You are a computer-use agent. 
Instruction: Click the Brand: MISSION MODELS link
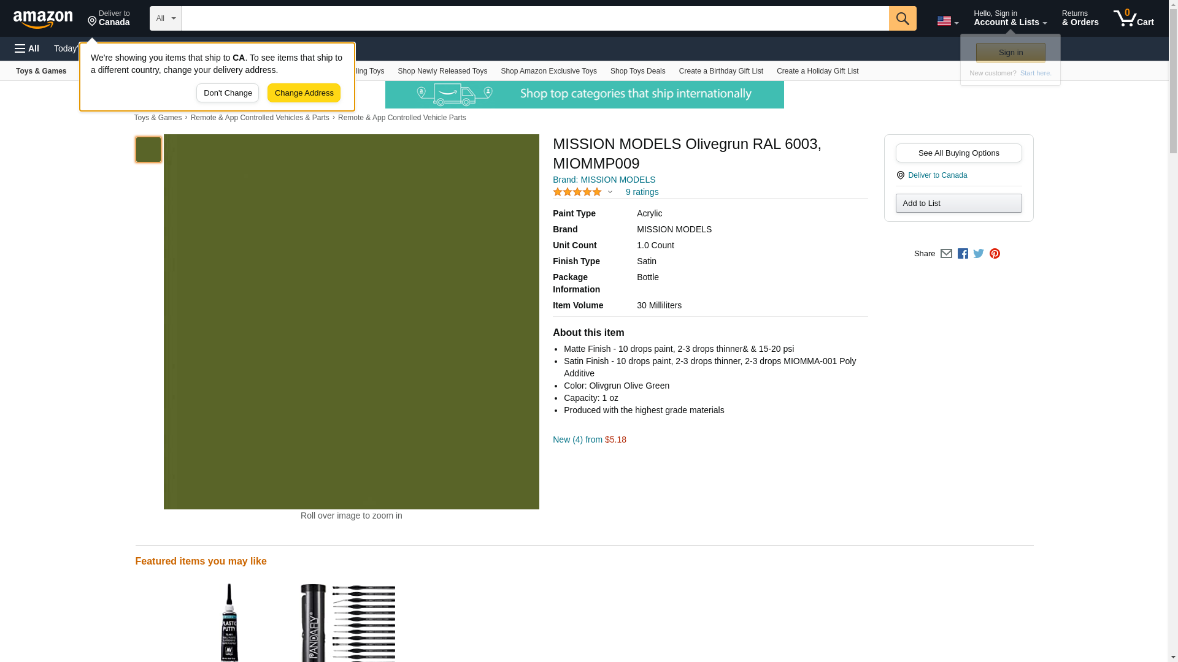(604, 180)
